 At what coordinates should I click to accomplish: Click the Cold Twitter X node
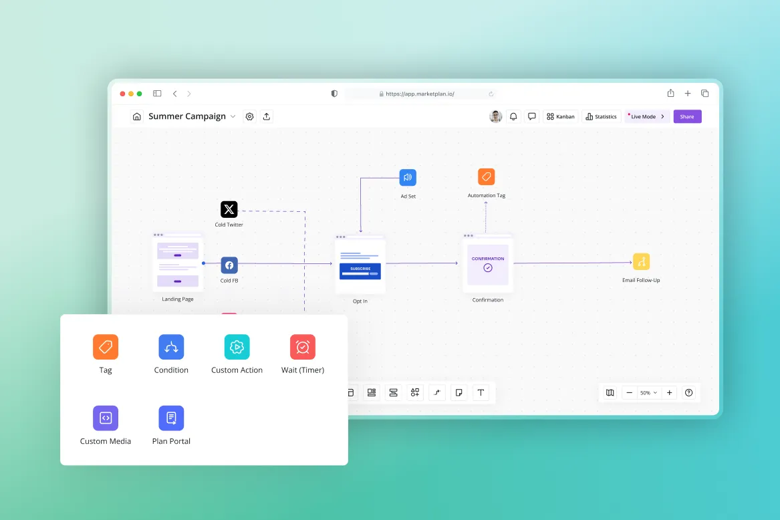pos(229,209)
